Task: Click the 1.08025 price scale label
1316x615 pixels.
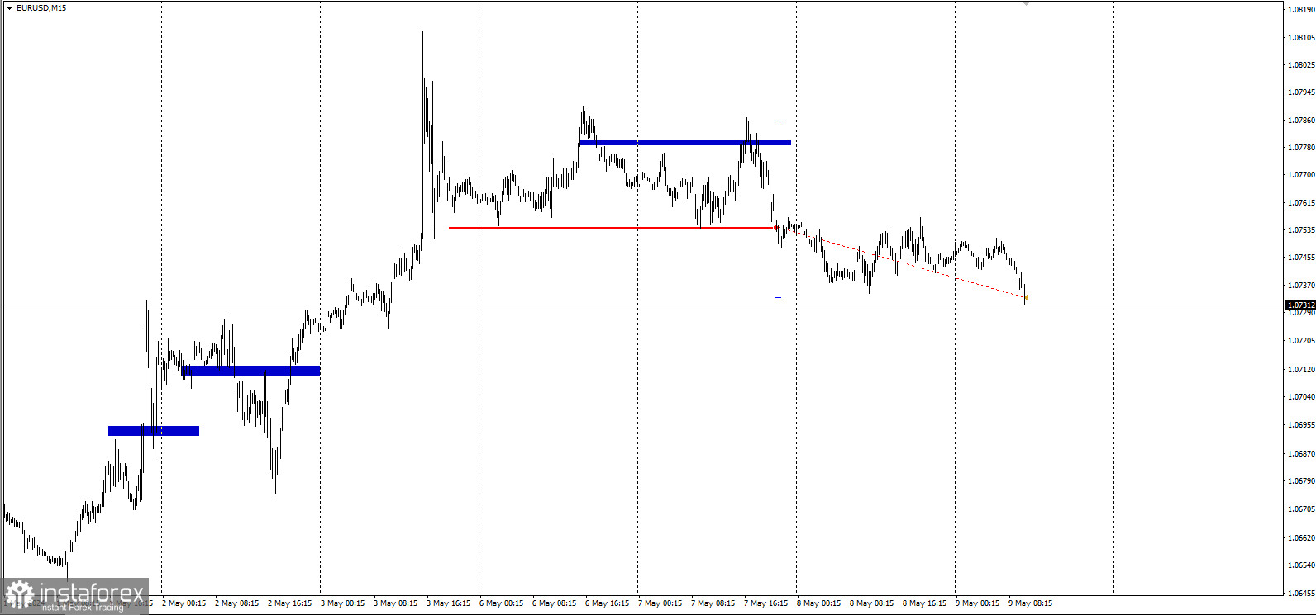Action: tap(1301, 64)
